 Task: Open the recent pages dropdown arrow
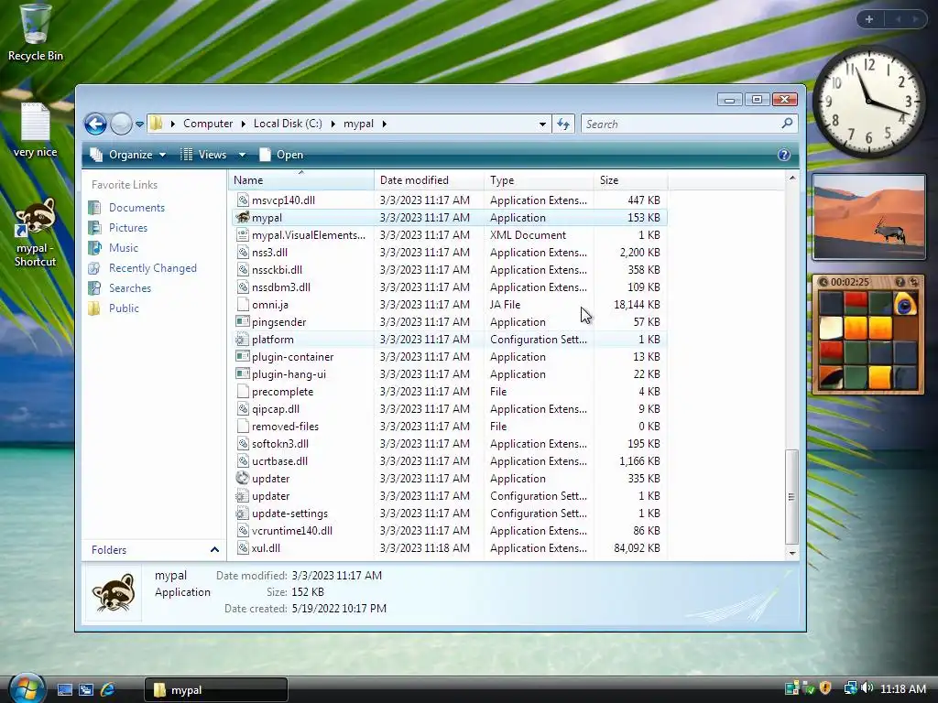click(x=139, y=124)
